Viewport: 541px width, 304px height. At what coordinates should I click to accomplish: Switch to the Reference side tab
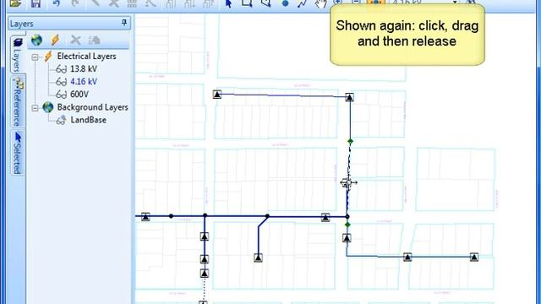tap(18, 101)
